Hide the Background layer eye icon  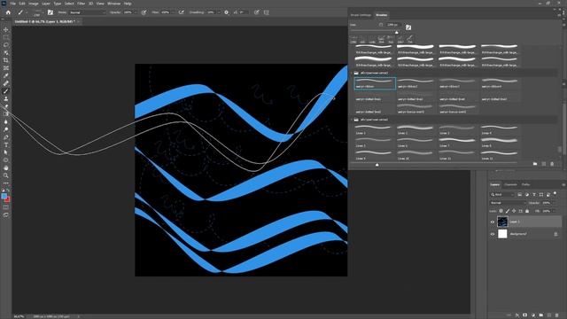(x=493, y=234)
